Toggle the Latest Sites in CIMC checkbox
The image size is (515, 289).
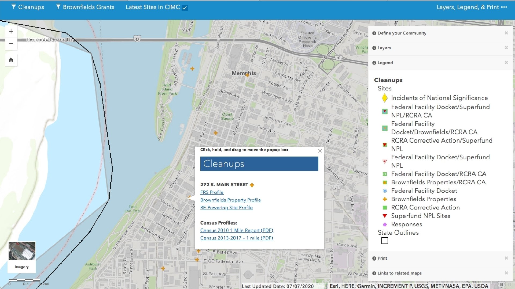click(x=185, y=8)
